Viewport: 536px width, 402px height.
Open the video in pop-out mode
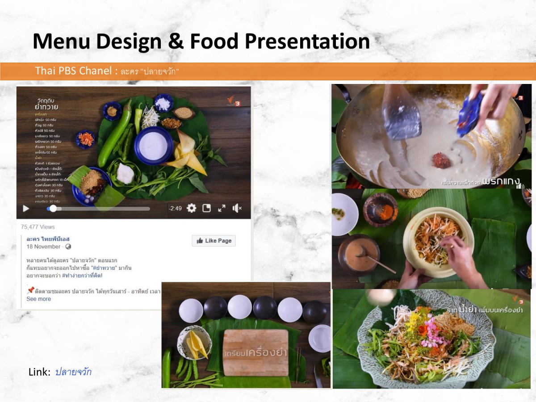[x=206, y=208]
